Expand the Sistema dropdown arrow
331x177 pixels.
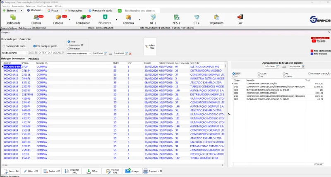click(x=21, y=11)
